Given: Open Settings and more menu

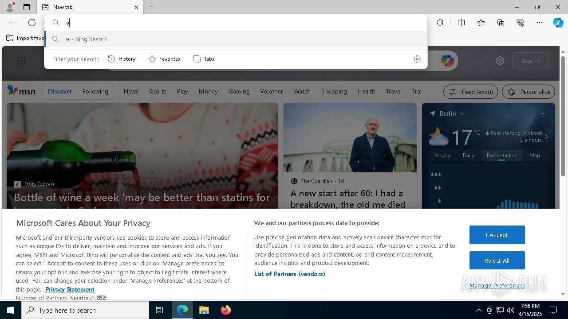Looking at the screenshot, I should 540,23.
